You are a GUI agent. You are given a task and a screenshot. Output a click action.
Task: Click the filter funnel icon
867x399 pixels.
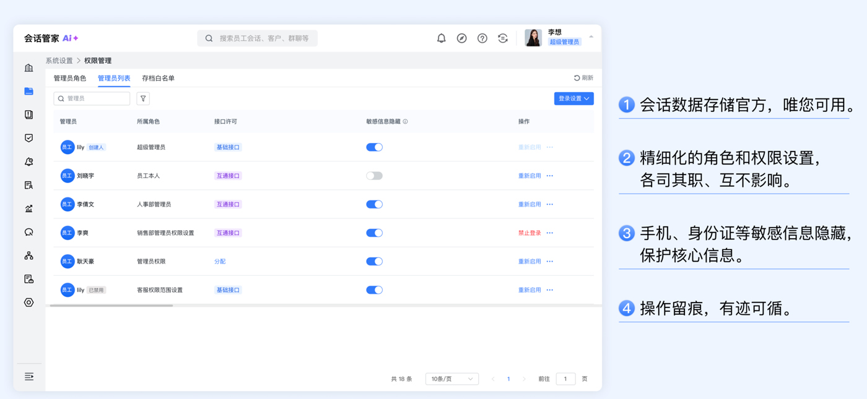143,98
